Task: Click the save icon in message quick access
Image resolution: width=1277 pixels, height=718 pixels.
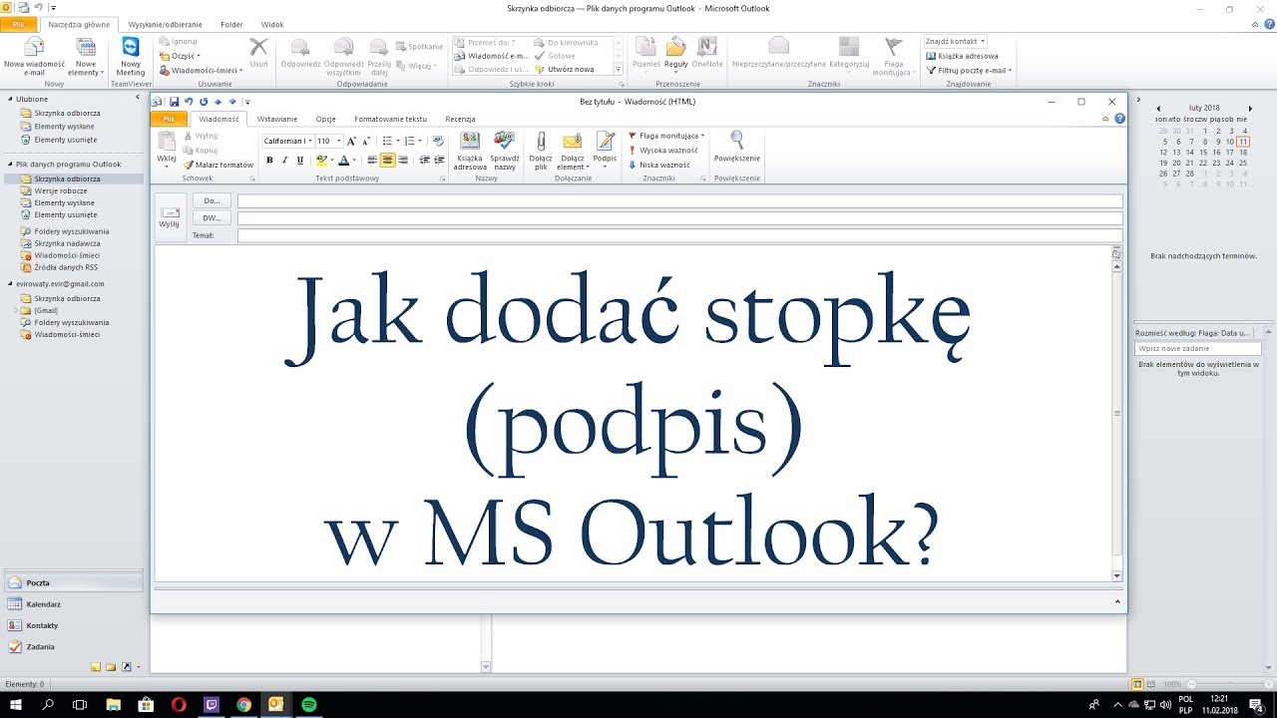Action: point(174,101)
